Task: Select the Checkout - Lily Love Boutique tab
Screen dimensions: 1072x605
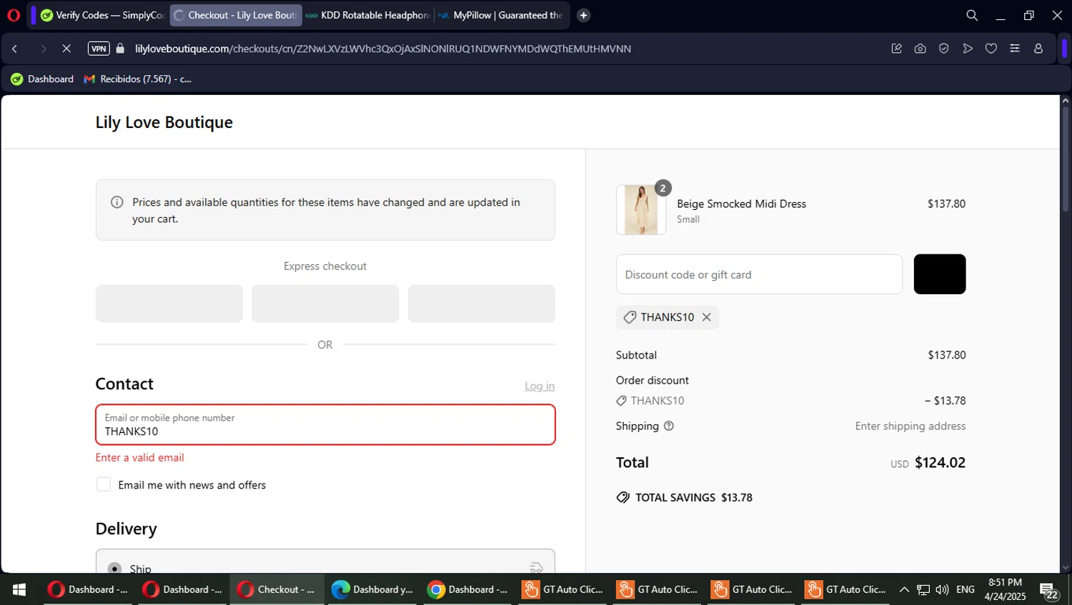Action: pos(236,15)
